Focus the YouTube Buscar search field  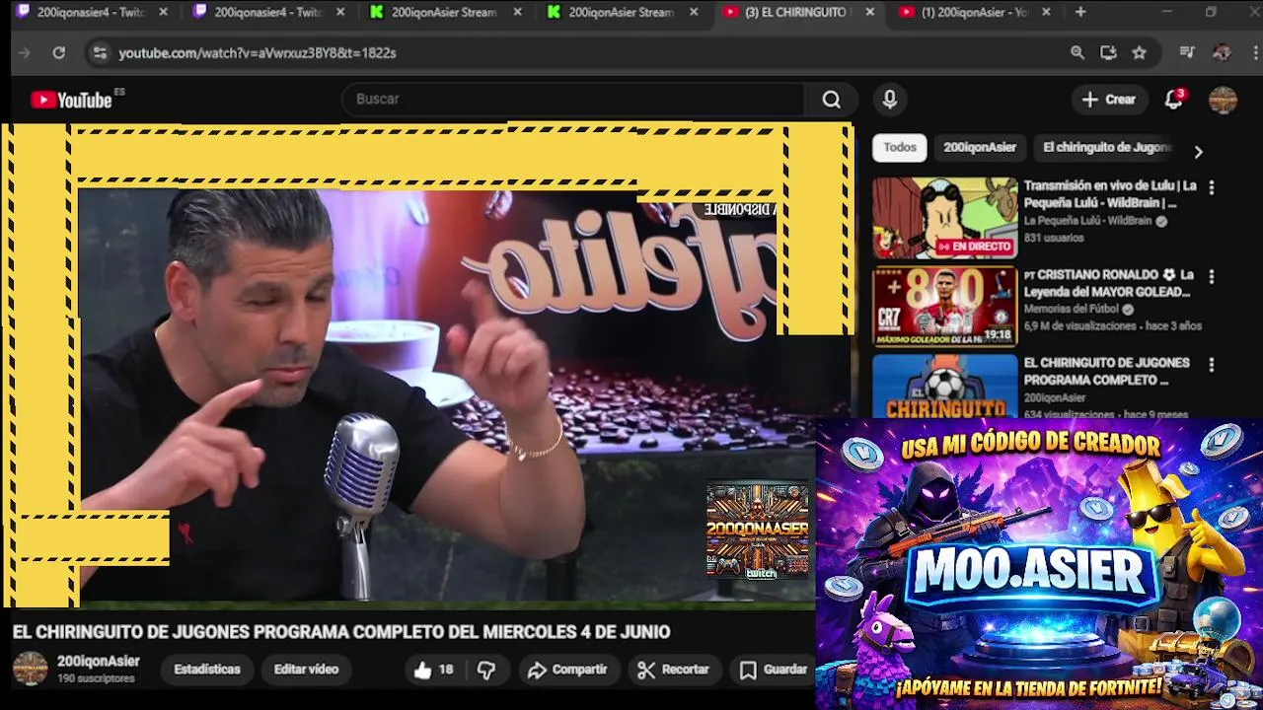tap(572, 100)
